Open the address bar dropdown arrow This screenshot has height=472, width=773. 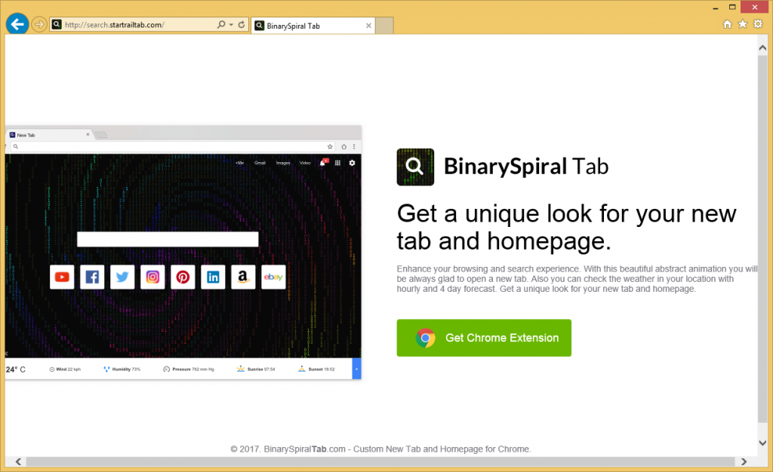[x=231, y=25]
